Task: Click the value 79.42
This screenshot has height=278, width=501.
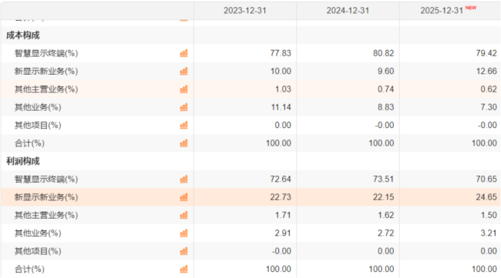Action: 486,53
